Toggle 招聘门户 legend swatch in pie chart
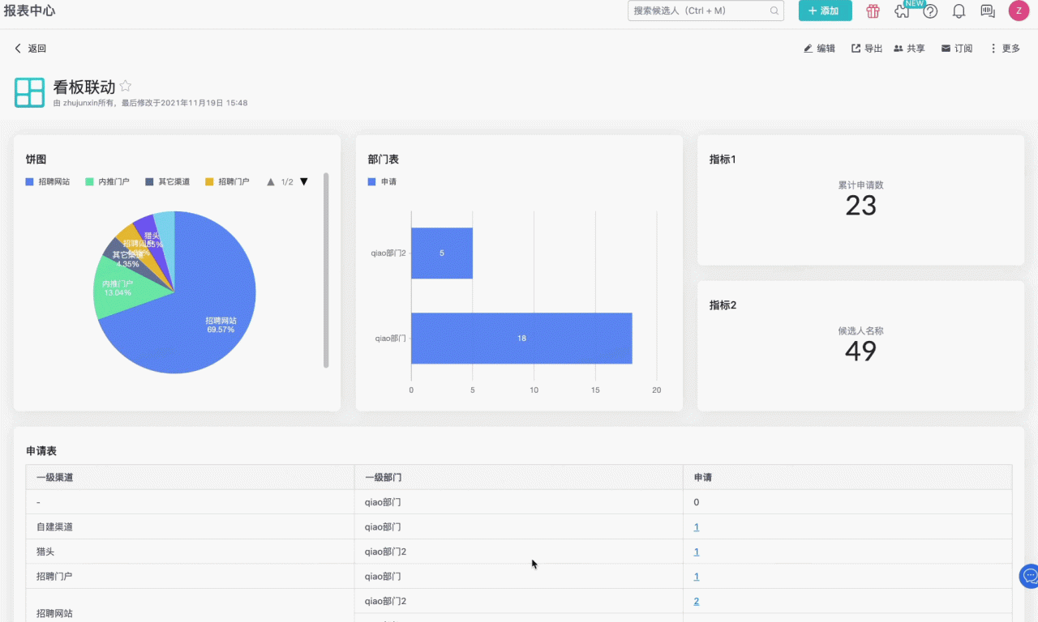 (209, 182)
